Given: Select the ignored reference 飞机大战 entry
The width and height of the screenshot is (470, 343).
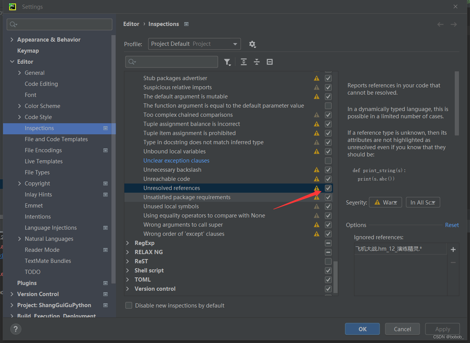Looking at the screenshot, I should 401,249.
